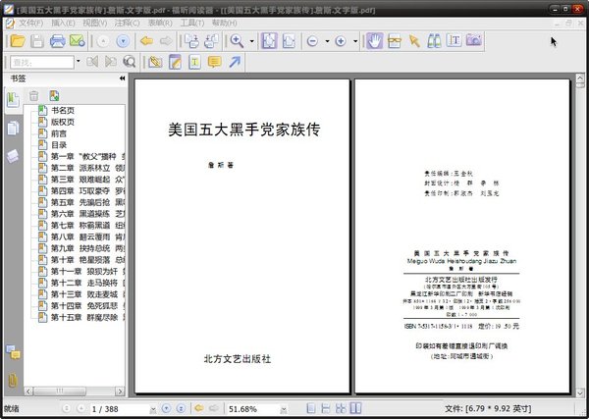The image size is (589, 419).
Task: Select the 目录 bookmark
Action: 59,145
